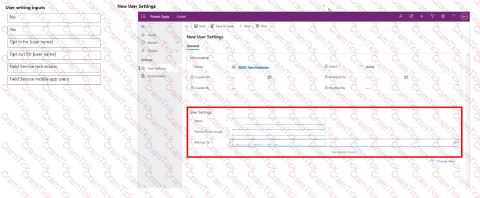
Task: Click the search magnifier in the purple header
Action: coord(401,16)
